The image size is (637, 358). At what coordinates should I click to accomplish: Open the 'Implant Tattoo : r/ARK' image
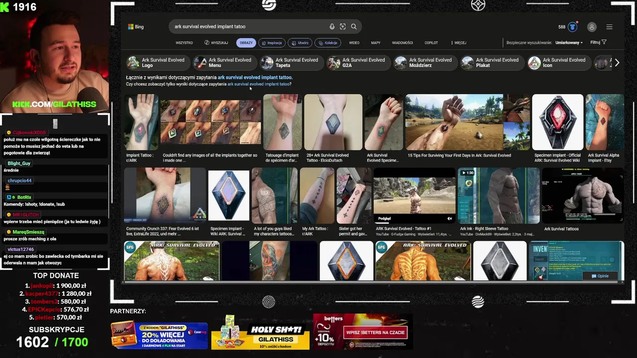[x=141, y=122]
